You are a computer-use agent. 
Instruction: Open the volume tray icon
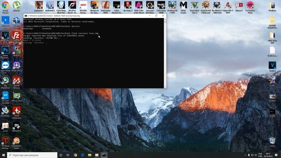(x=256, y=155)
